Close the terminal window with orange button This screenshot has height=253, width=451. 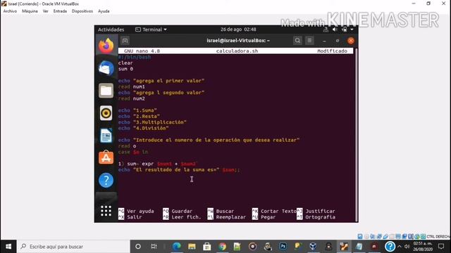(351, 41)
